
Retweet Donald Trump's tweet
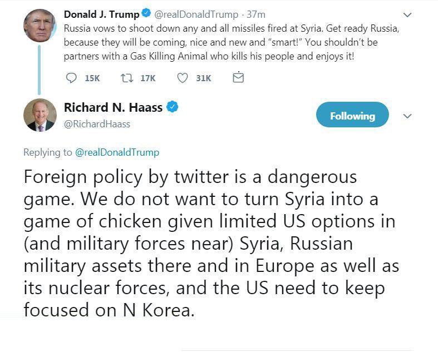point(126,78)
